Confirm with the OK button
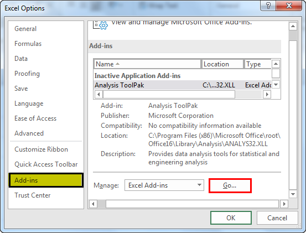The image size is (306, 233). point(231,218)
